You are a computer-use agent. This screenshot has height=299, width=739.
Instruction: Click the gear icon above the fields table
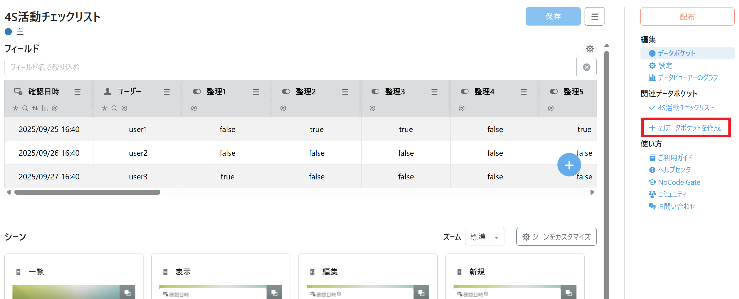click(590, 49)
